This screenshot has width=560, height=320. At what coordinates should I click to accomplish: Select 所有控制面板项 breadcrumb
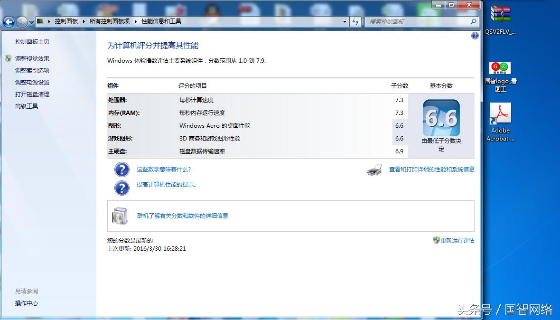click(x=110, y=21)
